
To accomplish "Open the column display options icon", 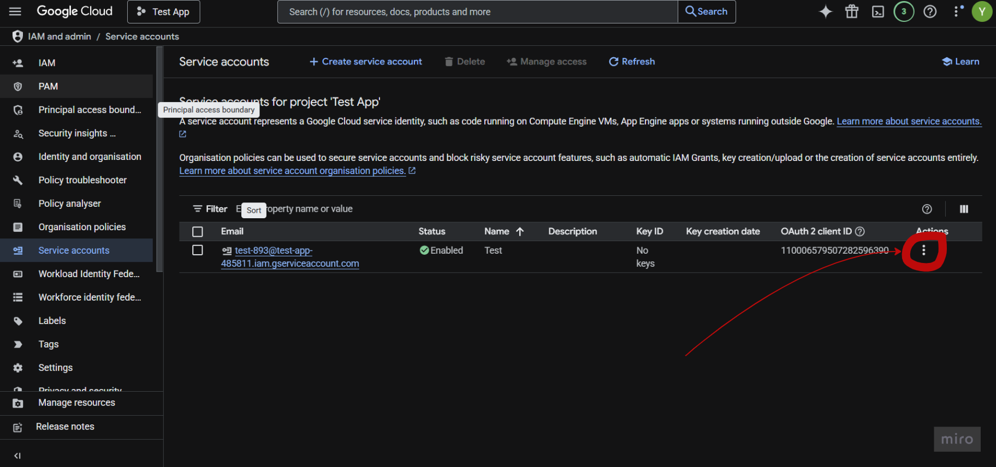I will click(x=964, y=209).
